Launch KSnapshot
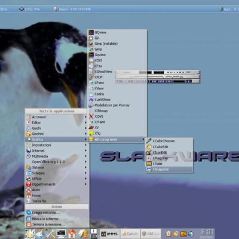The image size is (239, 239). (169, 170)
